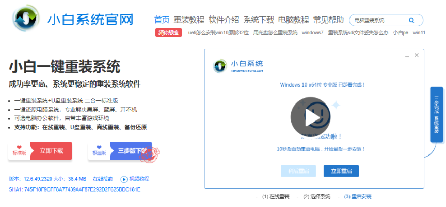Open link 用光盘怎么重装系统
This screenshot has height=207, width=446.
[275, 33]
